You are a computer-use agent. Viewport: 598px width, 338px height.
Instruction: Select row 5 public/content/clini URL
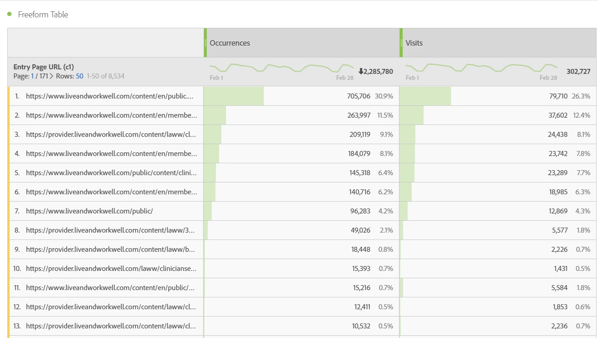(x=111, y=173)
